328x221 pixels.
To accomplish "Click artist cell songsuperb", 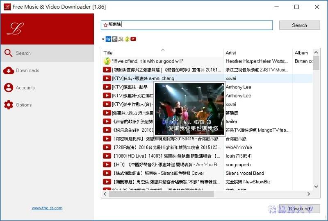I will pyautogui.click(x=238, y=165).
